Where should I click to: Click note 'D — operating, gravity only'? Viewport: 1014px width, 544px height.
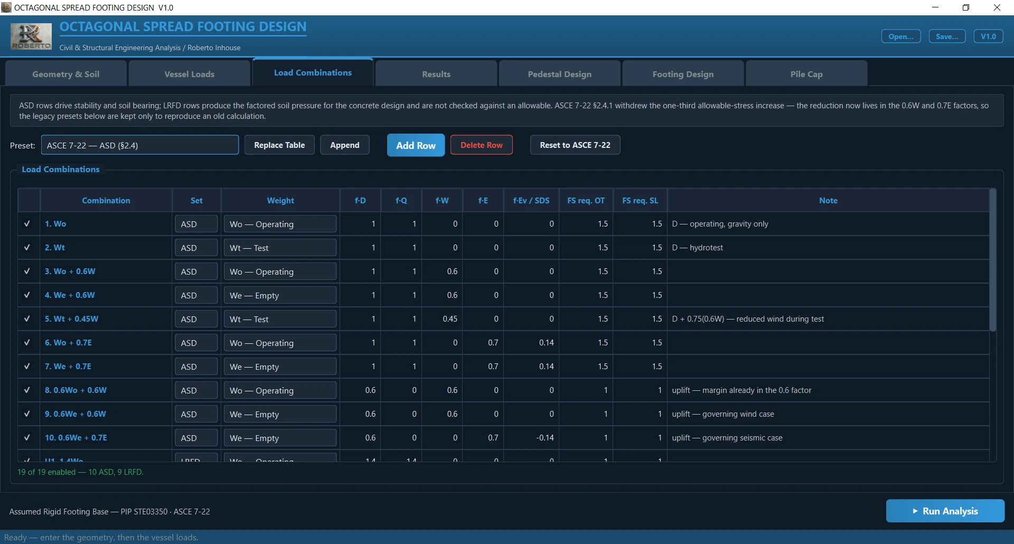tap(720, 224)
